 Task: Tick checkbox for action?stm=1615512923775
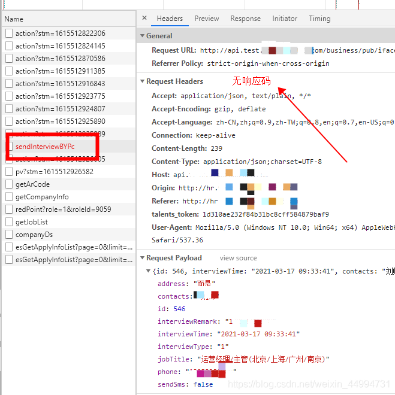point(9,96)
